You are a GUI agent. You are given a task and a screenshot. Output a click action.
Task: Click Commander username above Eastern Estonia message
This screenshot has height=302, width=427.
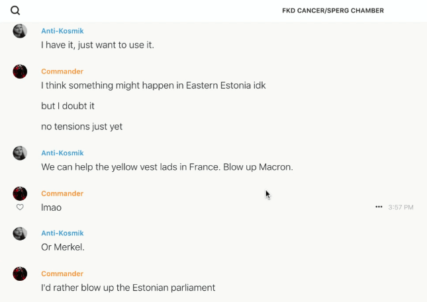point(62,71)
